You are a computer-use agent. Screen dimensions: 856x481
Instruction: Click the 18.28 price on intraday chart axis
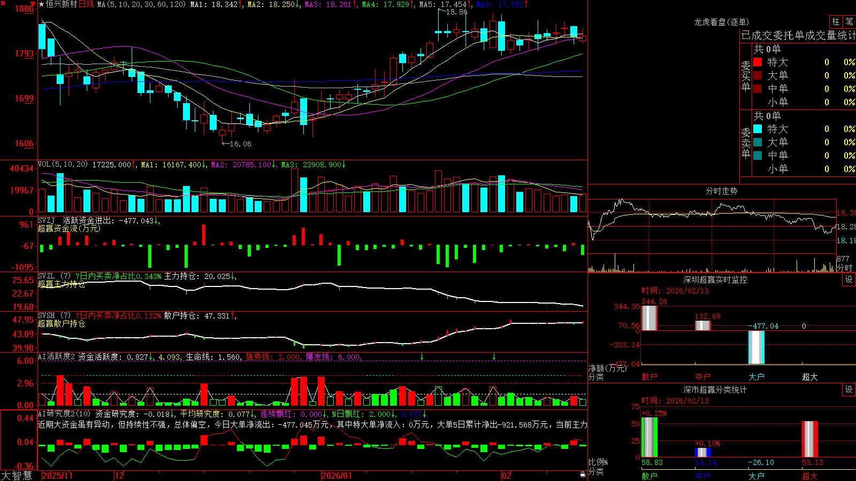(846, 227)
